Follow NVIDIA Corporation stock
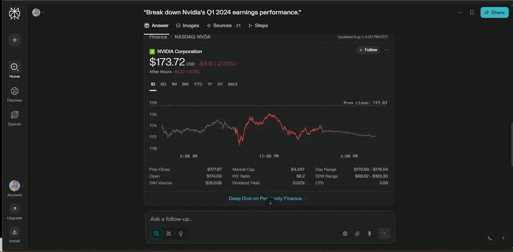The width and height of the screenshot is (513, 252). pyautogui.click(x=368, y=50)
